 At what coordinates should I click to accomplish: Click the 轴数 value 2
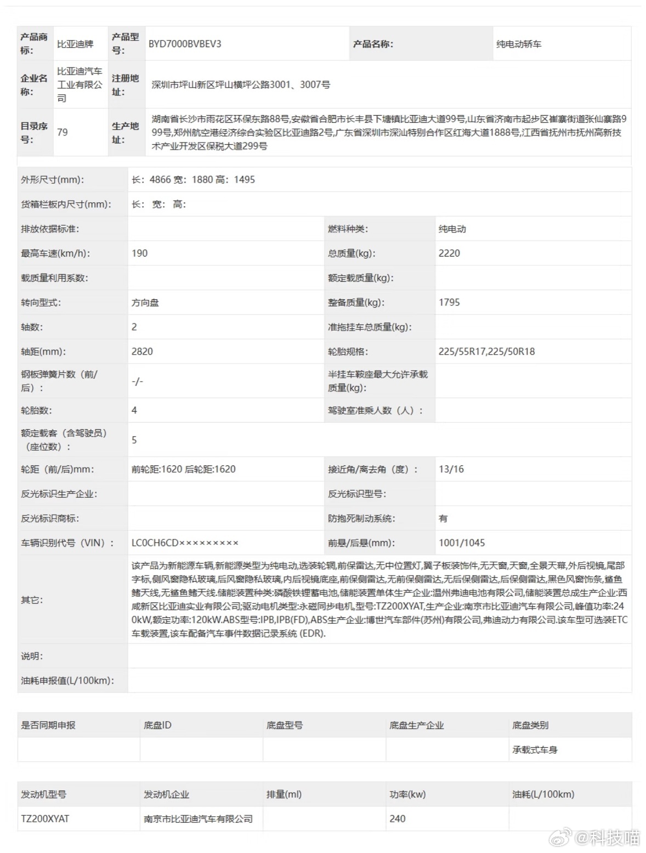134,327
